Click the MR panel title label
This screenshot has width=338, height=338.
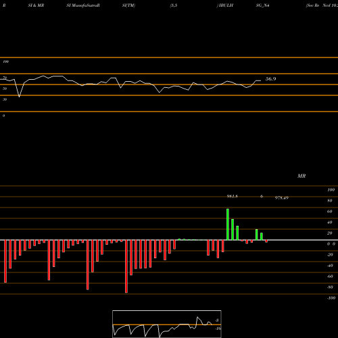301,176
